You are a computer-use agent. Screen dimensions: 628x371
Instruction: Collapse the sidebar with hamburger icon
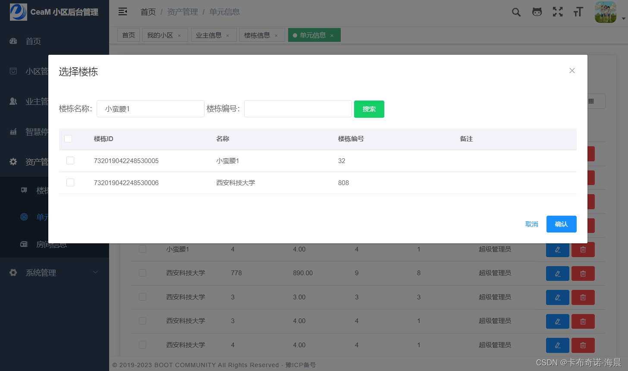pyautogui.click(x=122, y=12)
